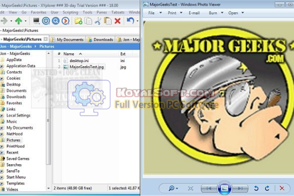Click the tree scrollbar up arrow
Viewport: 294px width, 196px height.
coord(48,53)
